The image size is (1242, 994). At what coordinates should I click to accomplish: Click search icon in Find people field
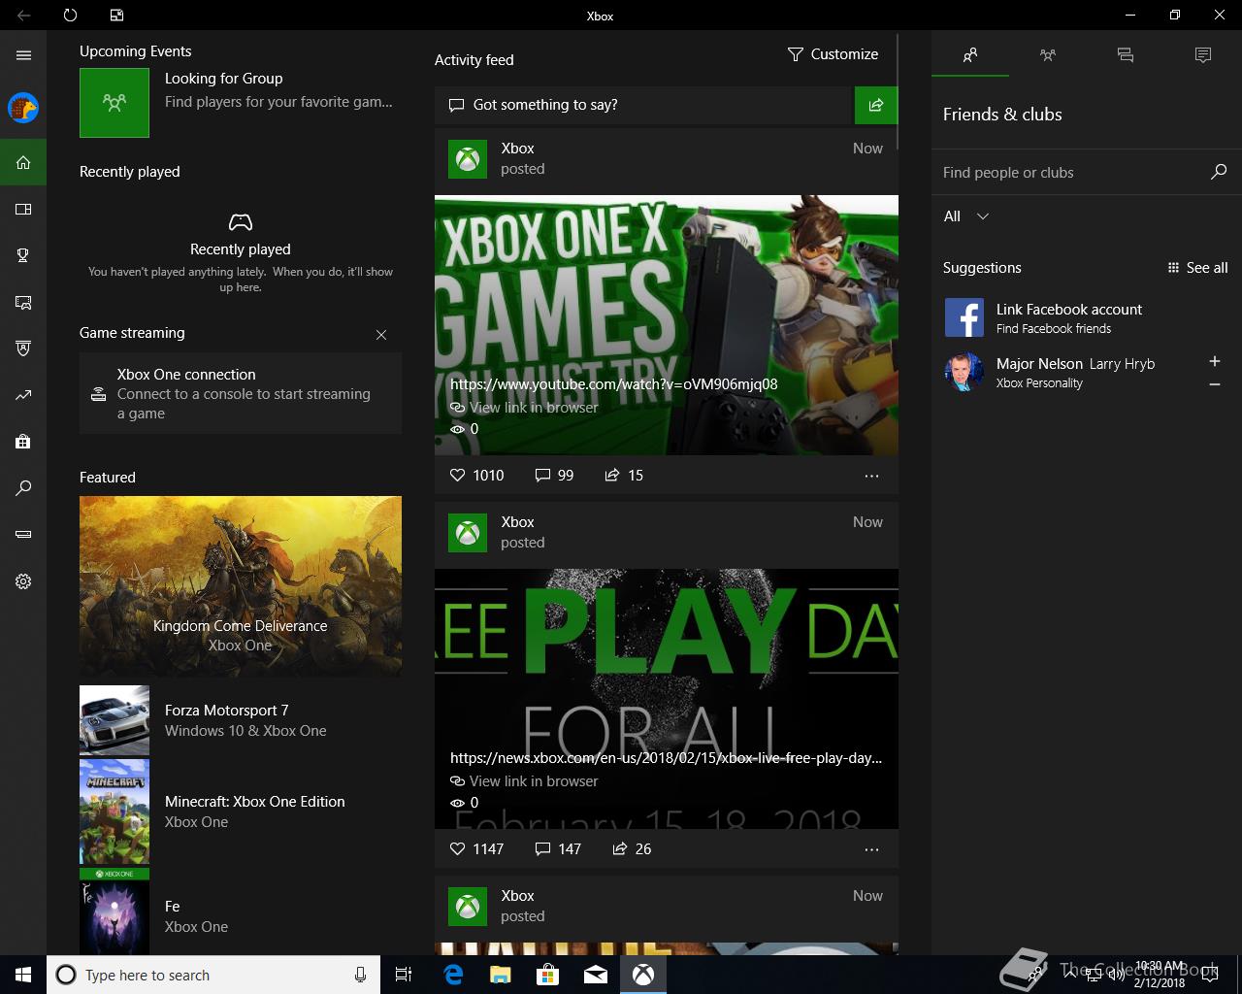click(x=1219, y=172)
